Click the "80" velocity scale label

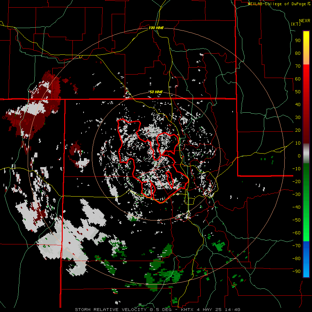tap(298, 53)
